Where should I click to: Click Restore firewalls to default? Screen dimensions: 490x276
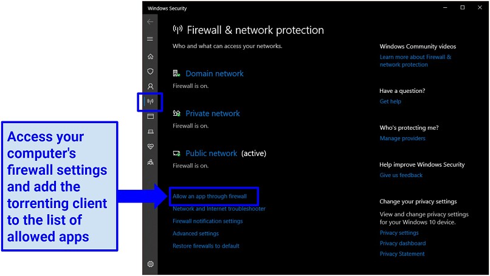[x=206, y=246]
